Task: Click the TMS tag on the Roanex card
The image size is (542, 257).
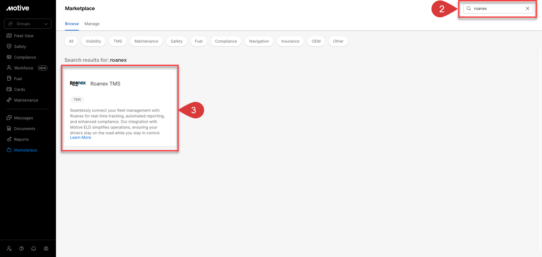Action: [77, 100]
